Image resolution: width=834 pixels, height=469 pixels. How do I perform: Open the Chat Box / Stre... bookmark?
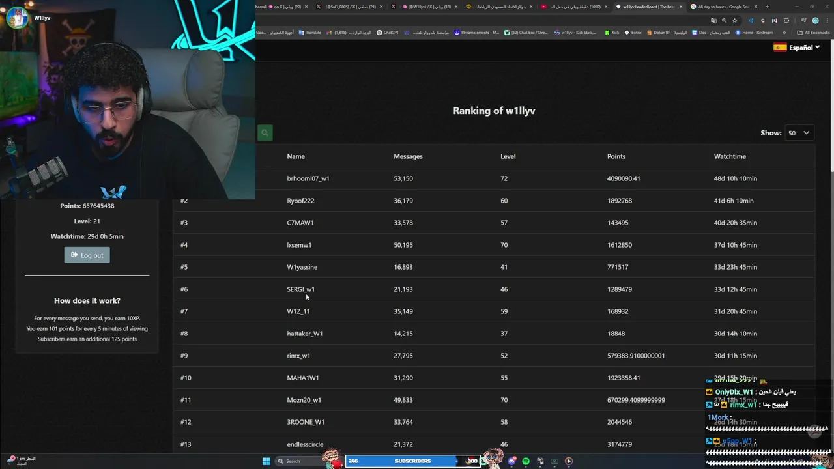526,33
